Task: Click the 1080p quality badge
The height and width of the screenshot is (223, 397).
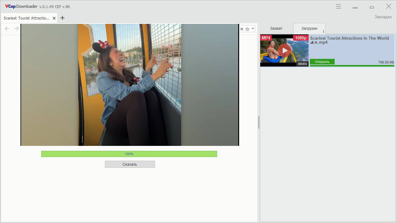Action: point(301,38)
